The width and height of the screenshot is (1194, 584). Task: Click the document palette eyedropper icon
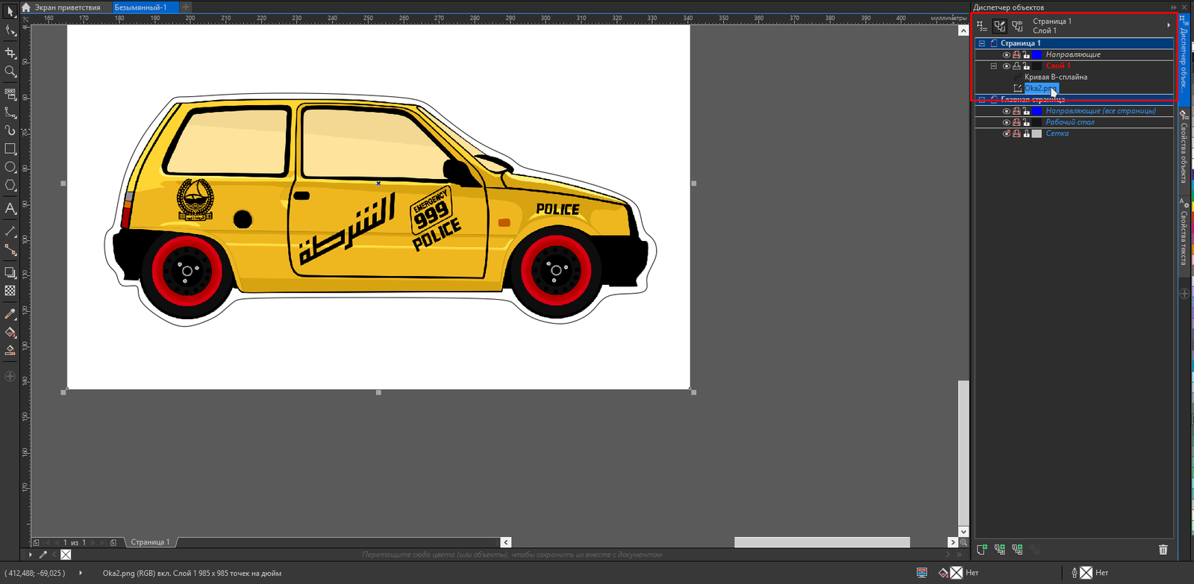(43, 554)
